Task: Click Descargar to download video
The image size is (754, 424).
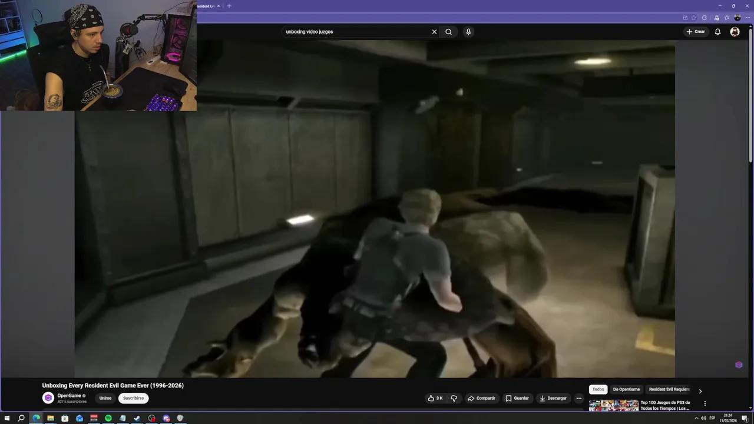Action: point(553,398)
